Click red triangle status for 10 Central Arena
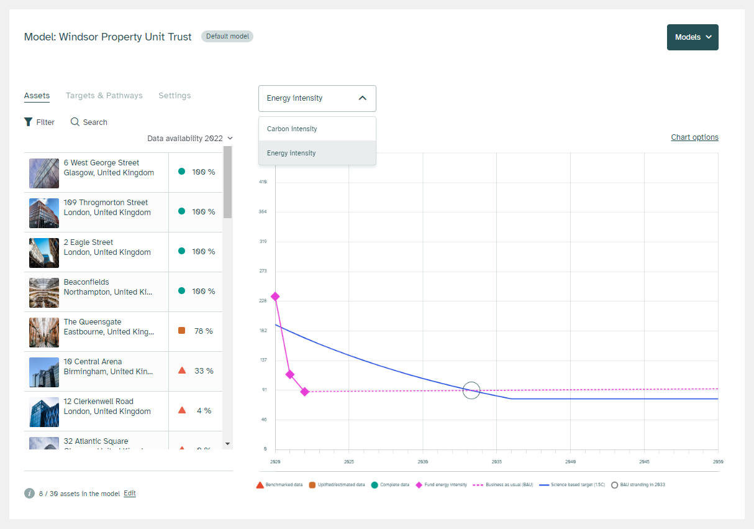Image resolution: width=754 pixels, height=529 pixels. pos(182,370)
